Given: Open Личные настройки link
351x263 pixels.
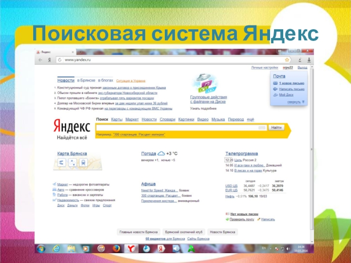Looking at the screenshot, I should tap(265, 68).
